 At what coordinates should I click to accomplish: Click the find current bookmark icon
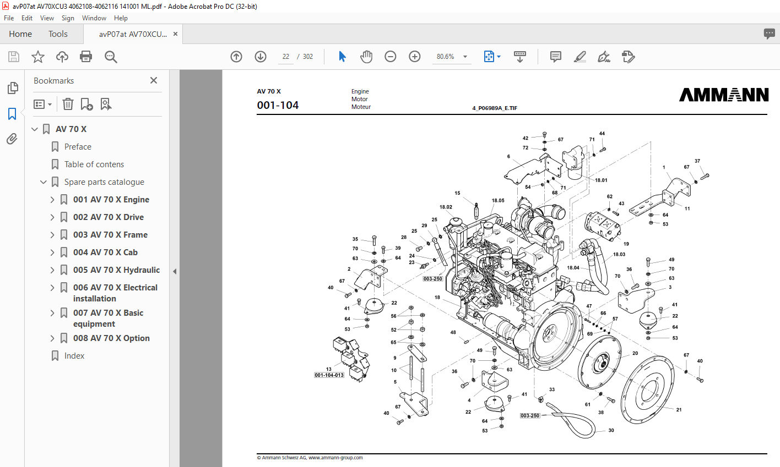tap(106, 104)
